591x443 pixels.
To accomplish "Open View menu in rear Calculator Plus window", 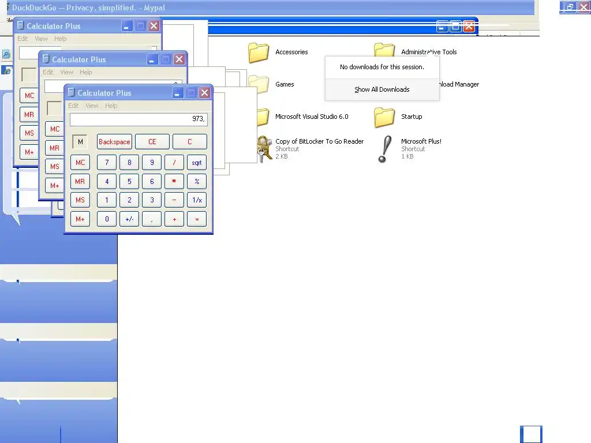I will pyautogui.click(x=41, y=39).
